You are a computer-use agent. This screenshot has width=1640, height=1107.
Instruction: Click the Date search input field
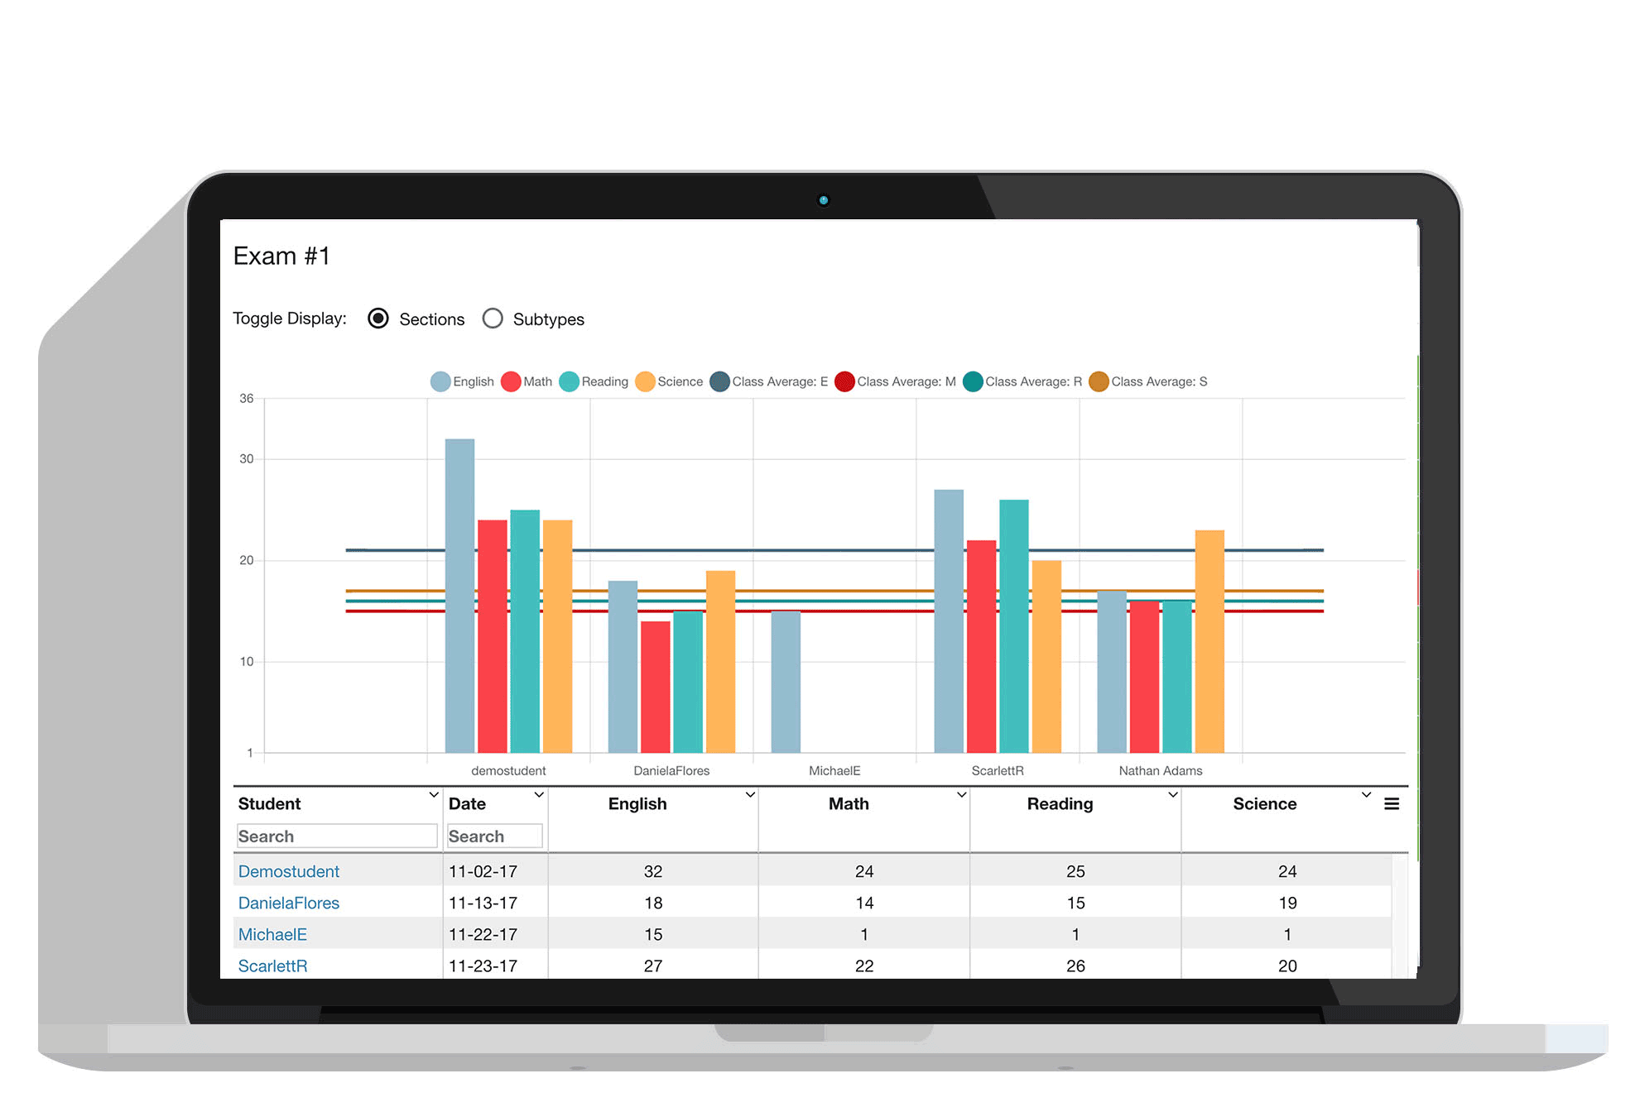tap(494, 836)
